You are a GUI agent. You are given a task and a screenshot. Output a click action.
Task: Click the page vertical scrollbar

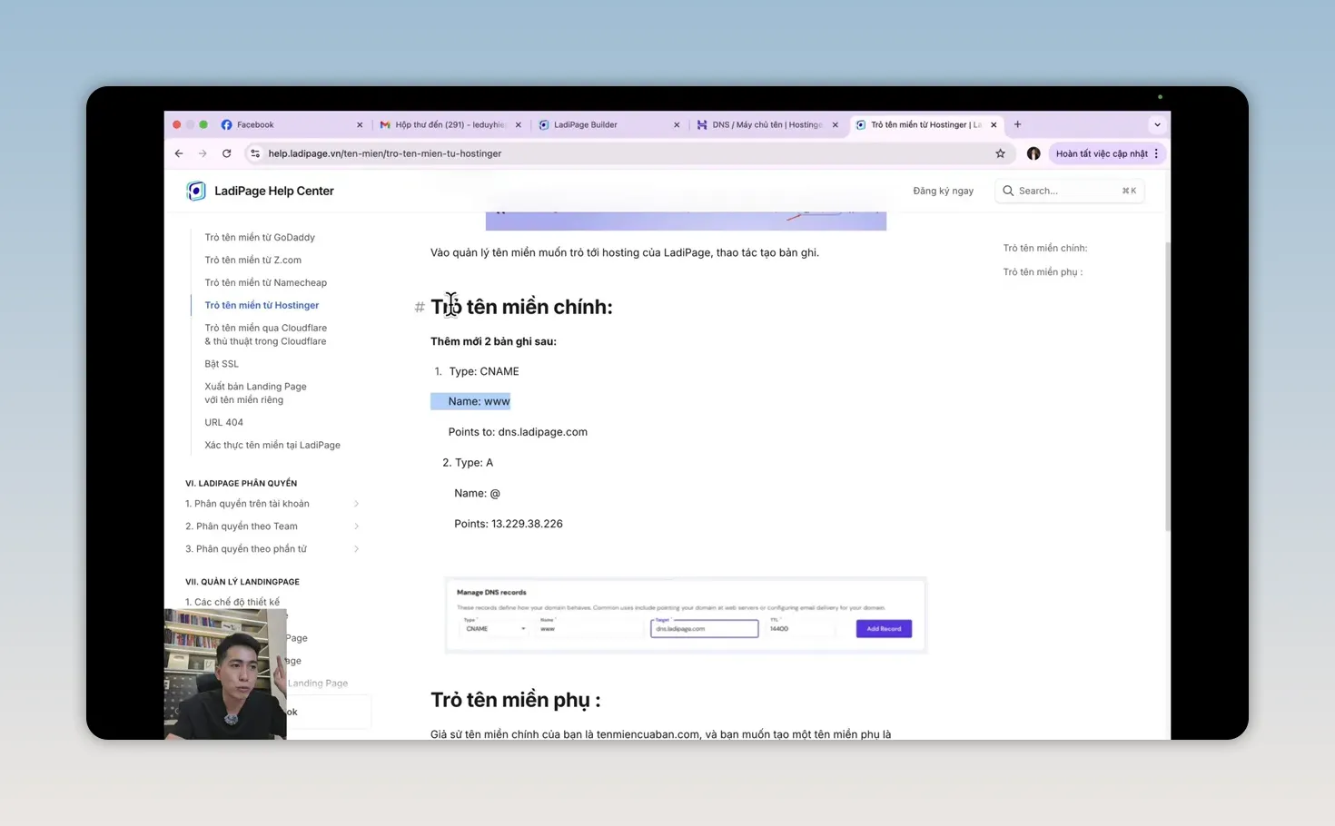(x=1167, y=386)
